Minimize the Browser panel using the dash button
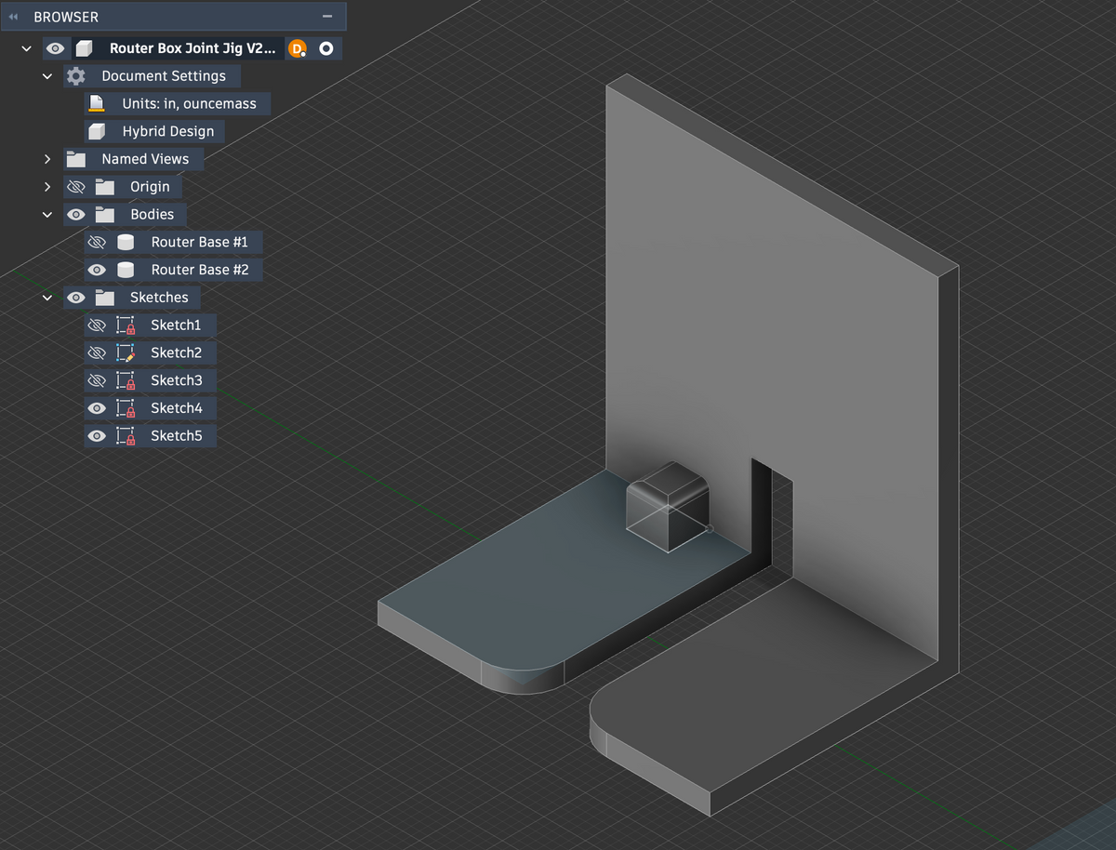1116x850 pixels. point(326,17)
